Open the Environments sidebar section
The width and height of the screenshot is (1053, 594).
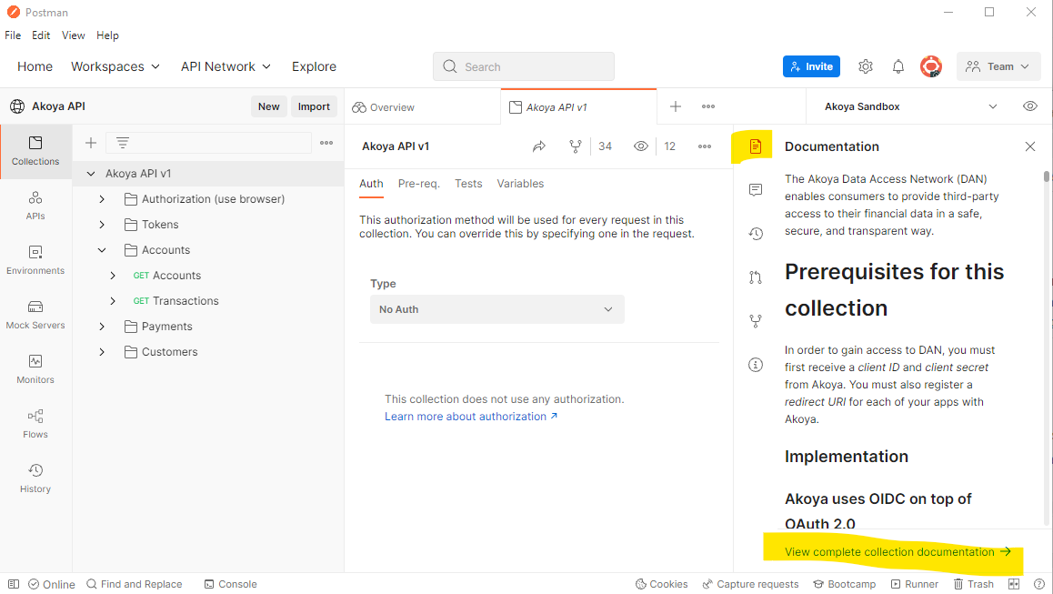35,260
